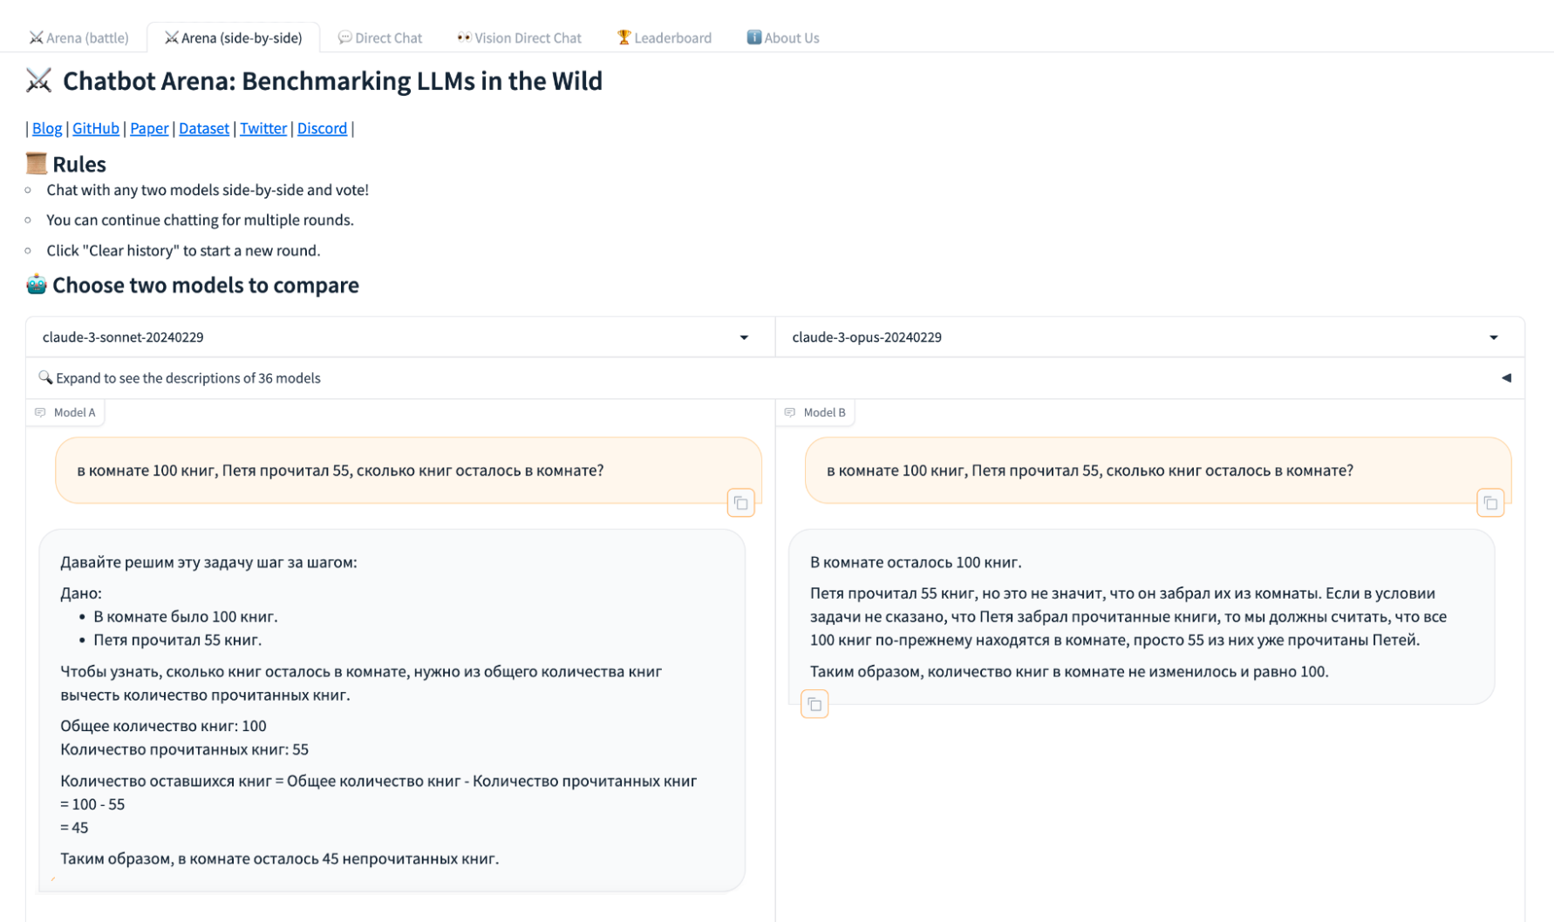Image resolution: width=1554 pixels, height=922 pixels.
Task: Click the line "В комнате осталось 100 книг."
Action: pos(916,563)
